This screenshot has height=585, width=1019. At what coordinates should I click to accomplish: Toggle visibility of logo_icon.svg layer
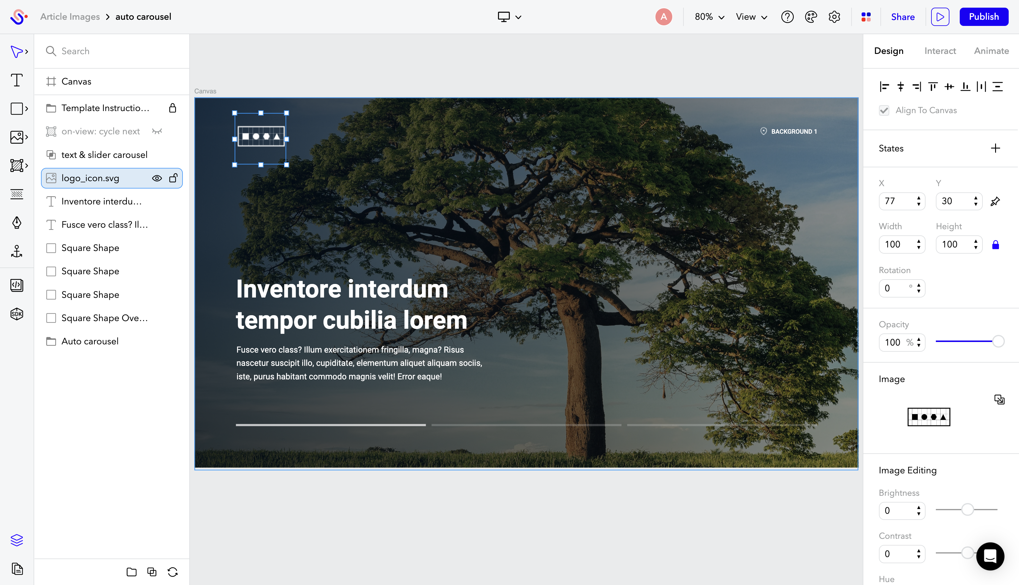point(157,178)
